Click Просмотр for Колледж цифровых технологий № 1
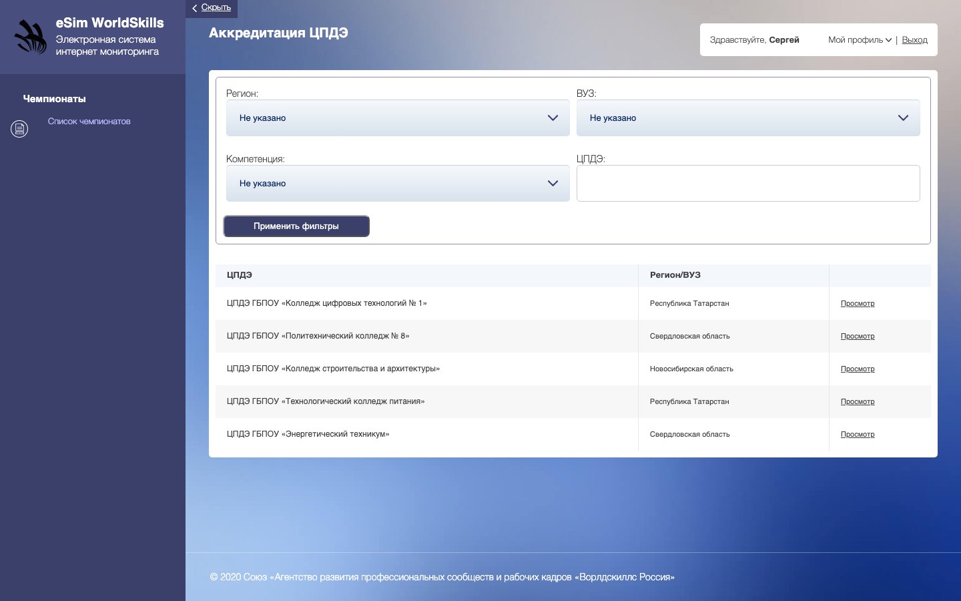 coord(858,304)
